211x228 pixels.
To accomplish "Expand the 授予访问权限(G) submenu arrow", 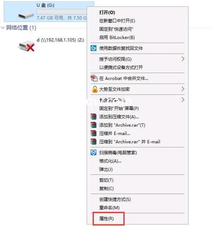I will coord(183,59).
